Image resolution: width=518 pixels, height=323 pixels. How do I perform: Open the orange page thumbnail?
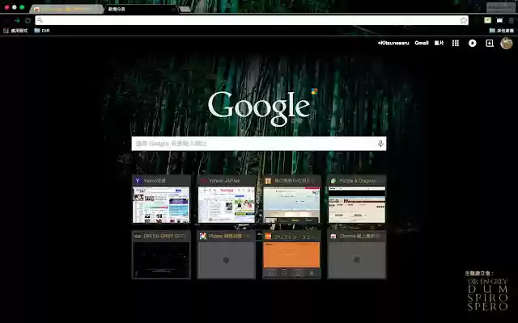[291, 255]
